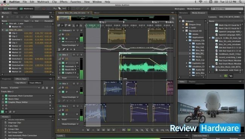Click the EQ icon in editor toolbar

[x=69, y=25]
